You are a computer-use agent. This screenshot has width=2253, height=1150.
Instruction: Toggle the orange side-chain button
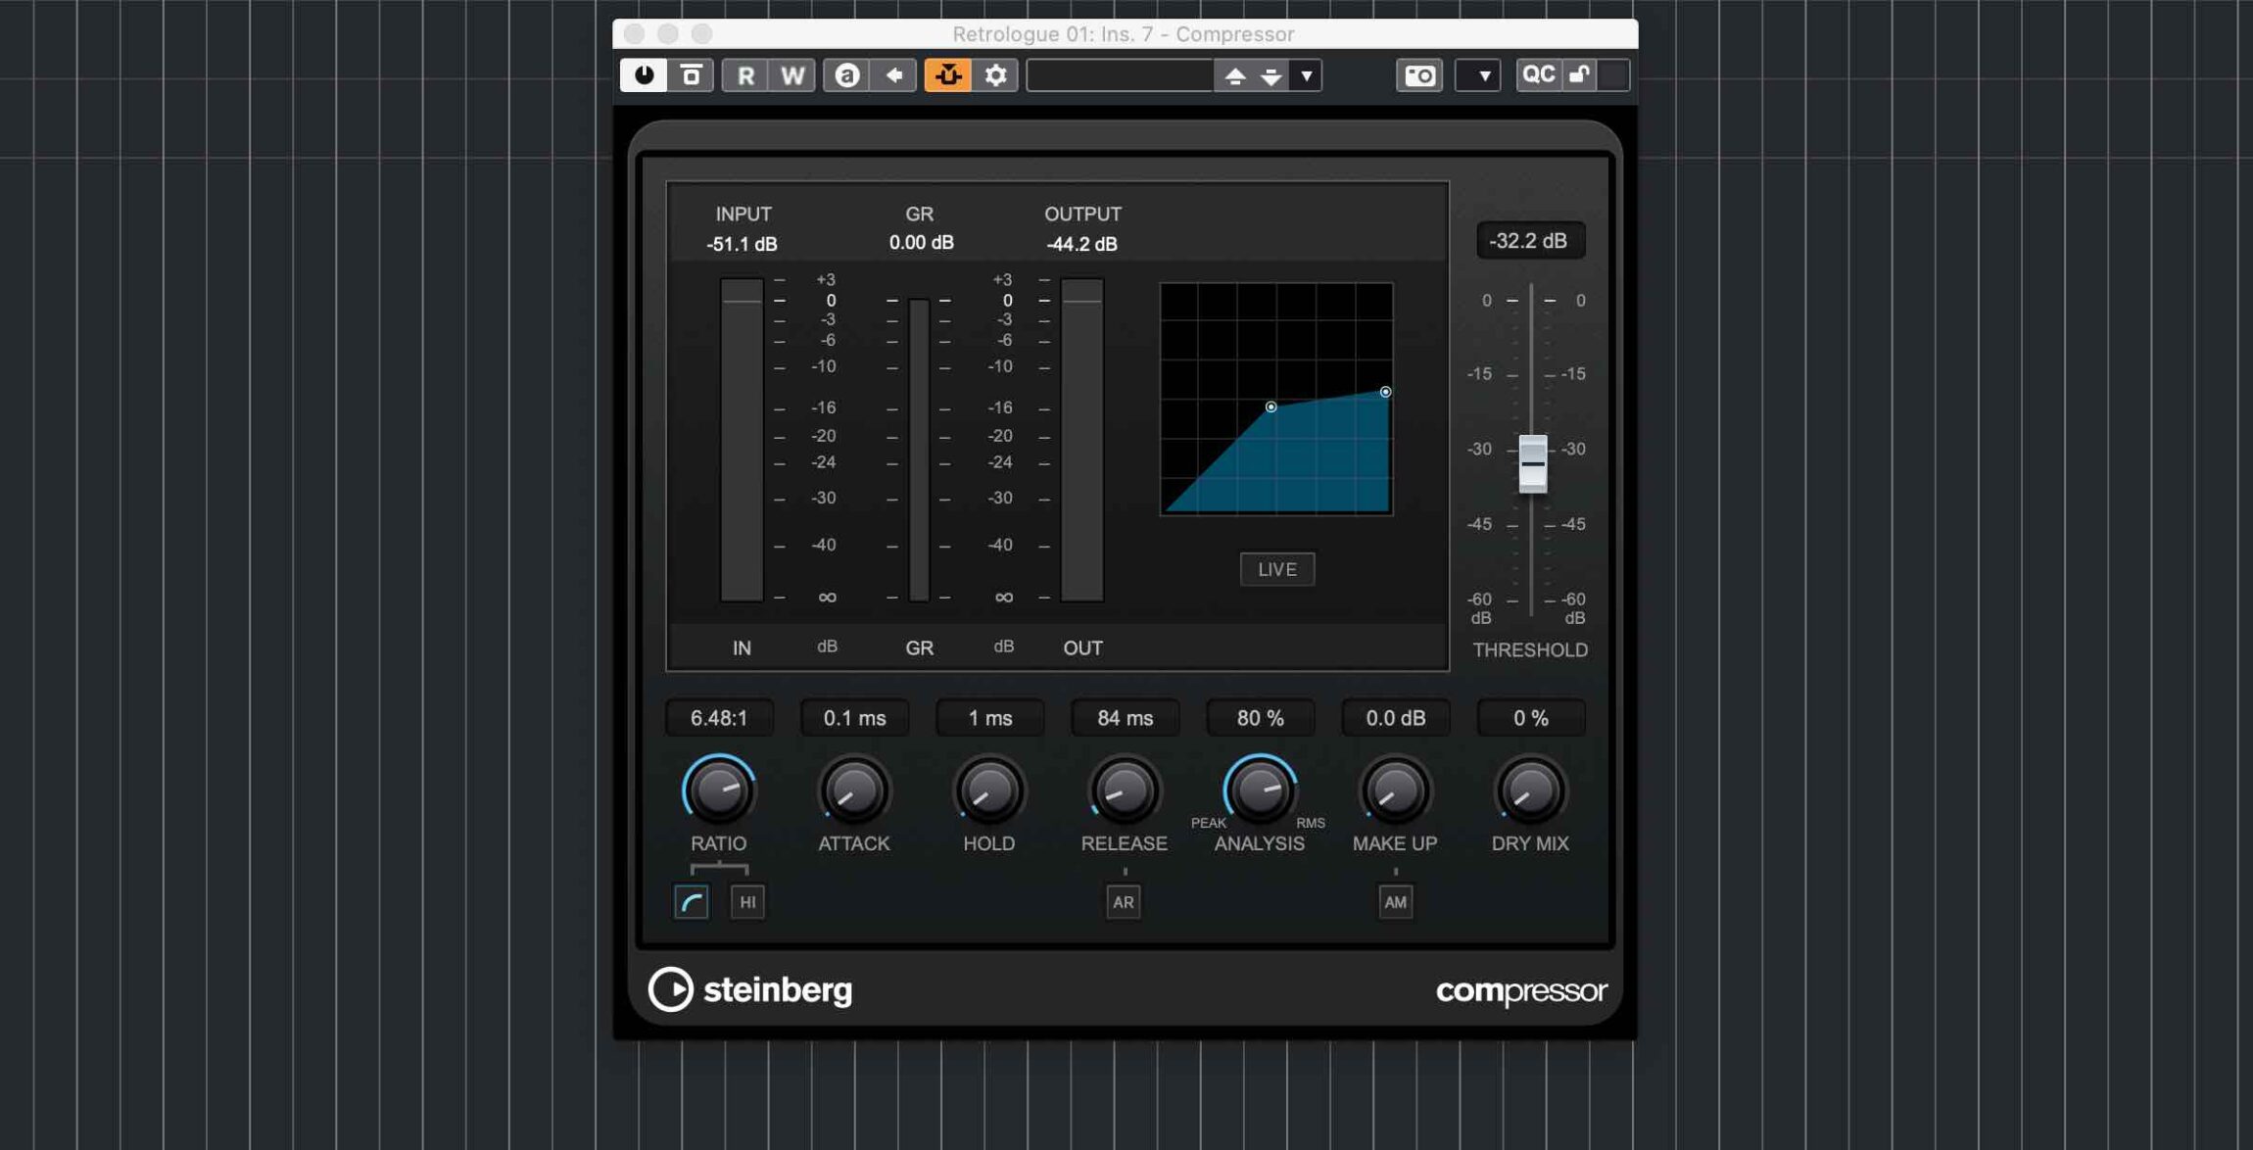[x=948, y=75]
